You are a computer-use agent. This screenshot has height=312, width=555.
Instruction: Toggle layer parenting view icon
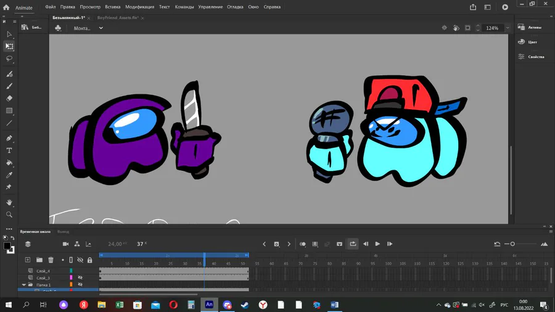click(77, 244)
